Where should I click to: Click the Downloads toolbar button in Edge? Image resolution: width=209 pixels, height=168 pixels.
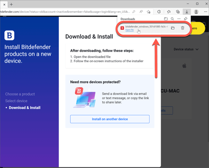[187, 12]
